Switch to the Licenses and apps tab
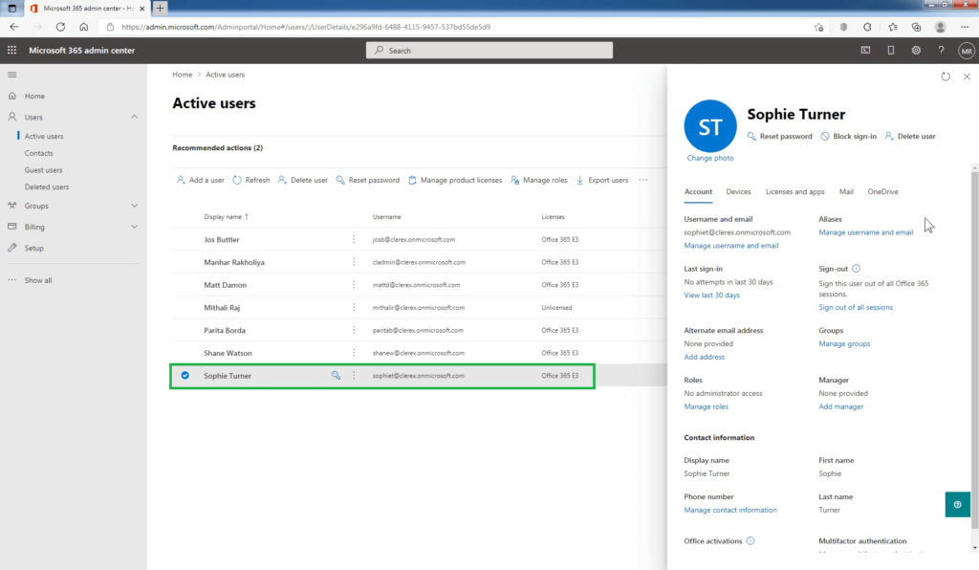The height and width of the screenshot is (570, 979). click(794, 191)
